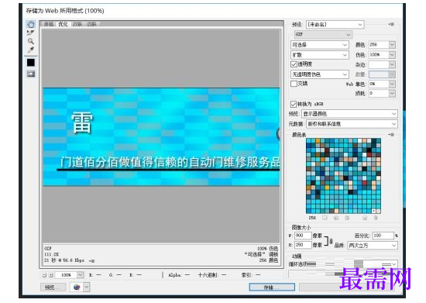Click the delete color trash icon
426x303 pixels.
pyautogui.click(x=376, y=218)
